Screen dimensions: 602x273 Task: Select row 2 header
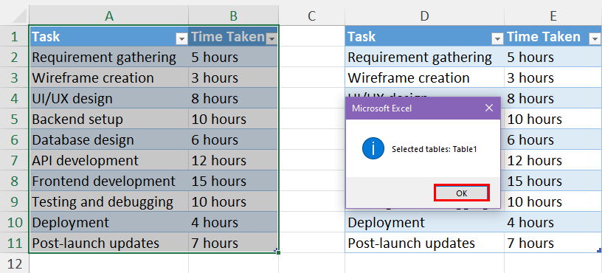point(15,58)
